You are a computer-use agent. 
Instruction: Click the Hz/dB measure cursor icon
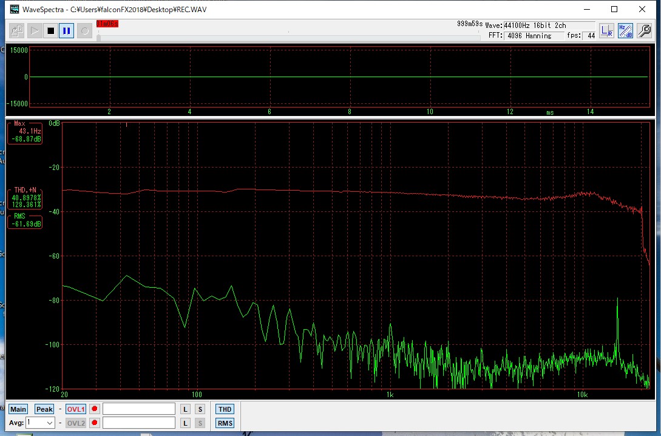pyautogui.click(x=625, y=31)
